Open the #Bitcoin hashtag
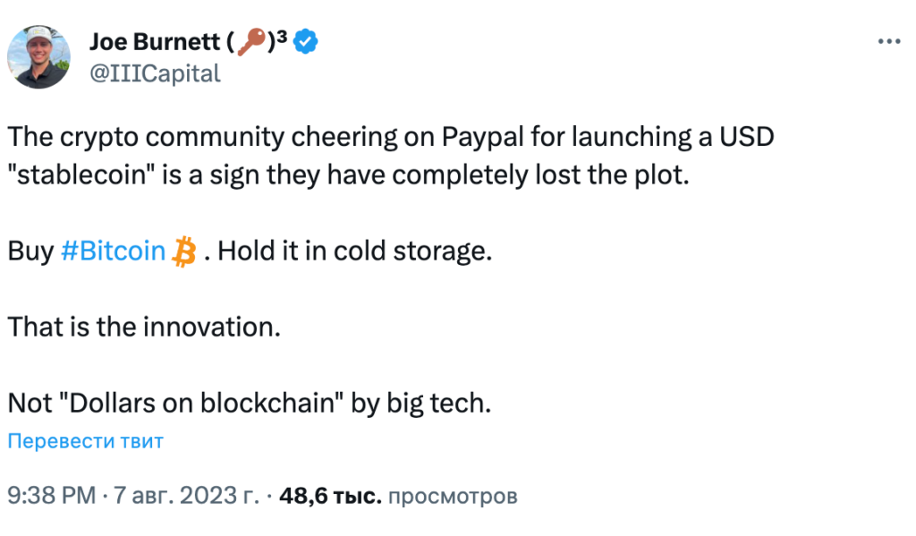The image size is (916, 536). point(113,251)
